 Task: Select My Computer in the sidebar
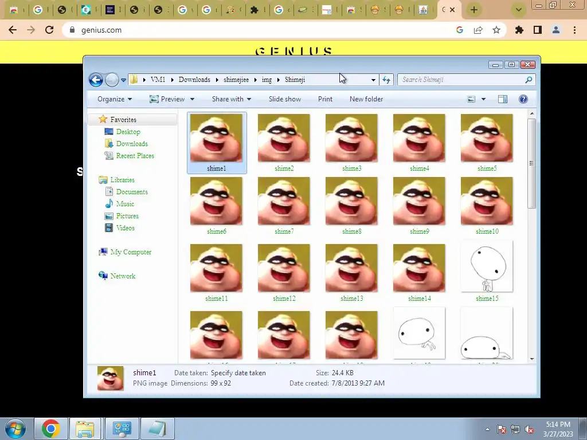coord(131,252)
